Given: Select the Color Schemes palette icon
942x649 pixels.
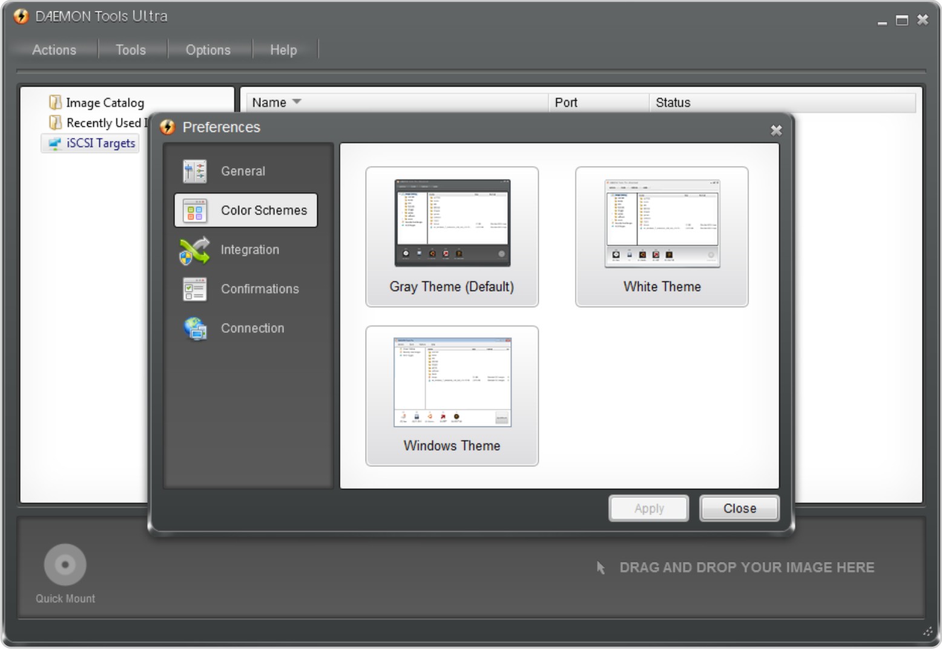Looking at the screenshot, I should pyautogui.click(x=195, y=210).
